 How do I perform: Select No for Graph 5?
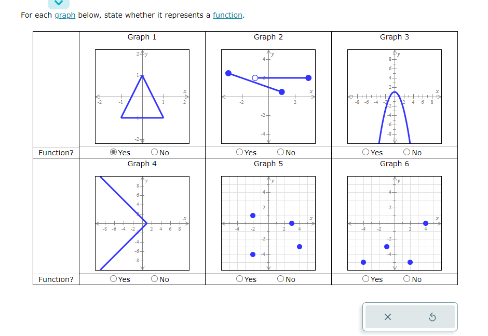280,279
